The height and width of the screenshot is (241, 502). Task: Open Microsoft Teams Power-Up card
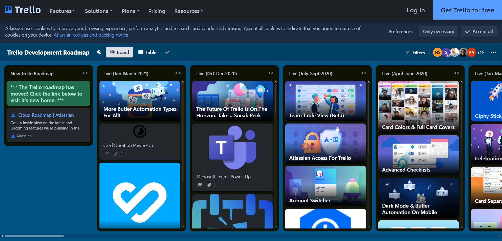(233, 157)
